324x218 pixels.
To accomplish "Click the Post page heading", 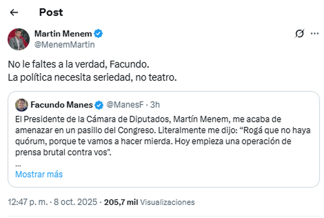I will [x=51, y=12].
